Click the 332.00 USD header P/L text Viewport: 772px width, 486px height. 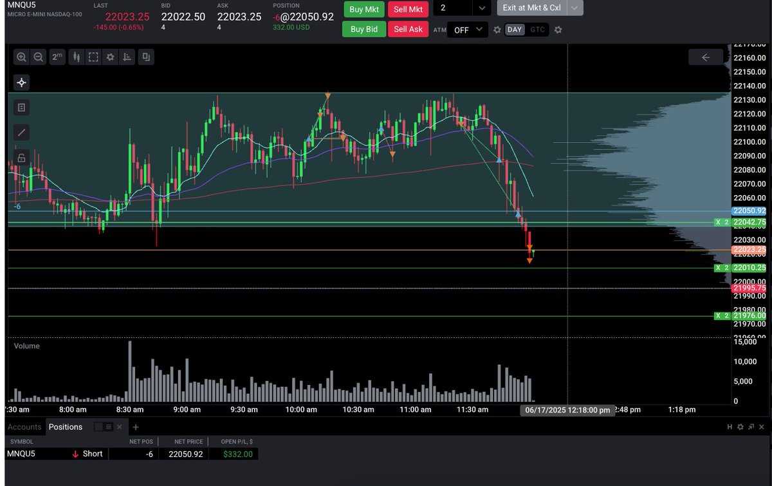click(x=292, y=27)
